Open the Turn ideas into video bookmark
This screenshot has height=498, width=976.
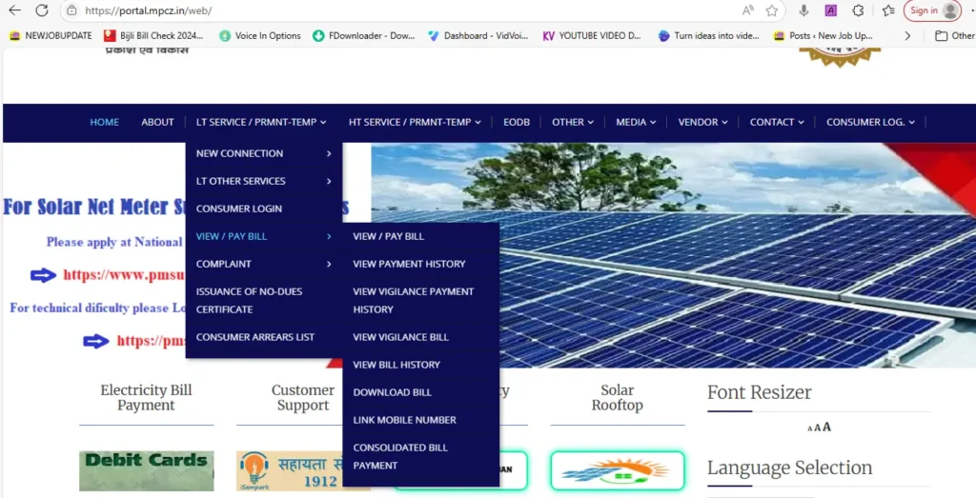coord(708,36)
